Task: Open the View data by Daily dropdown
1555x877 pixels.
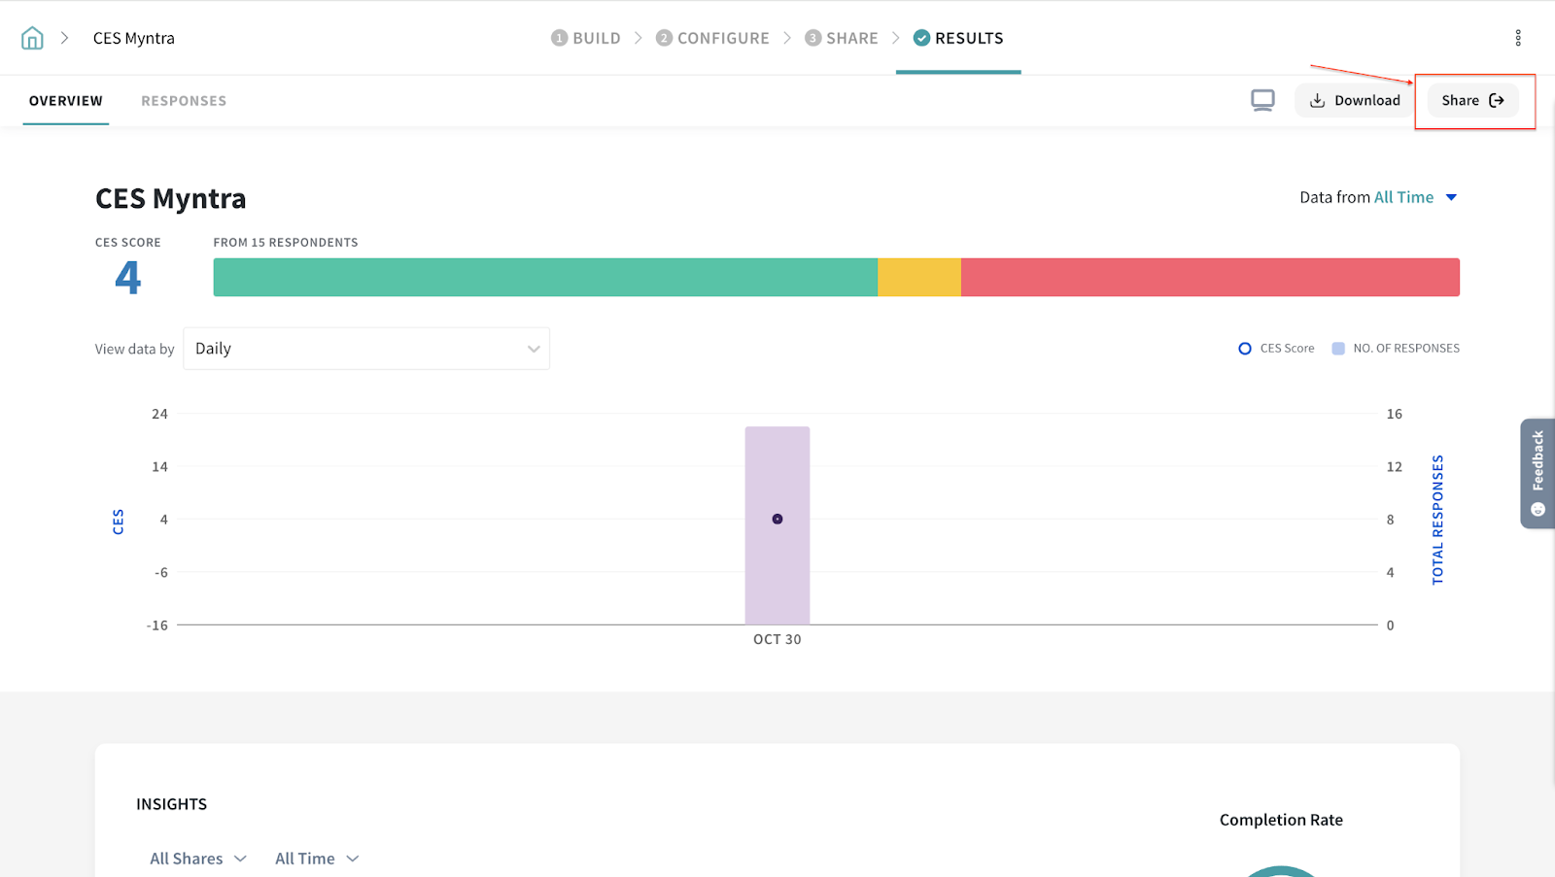Action: (x=366, y=349)
